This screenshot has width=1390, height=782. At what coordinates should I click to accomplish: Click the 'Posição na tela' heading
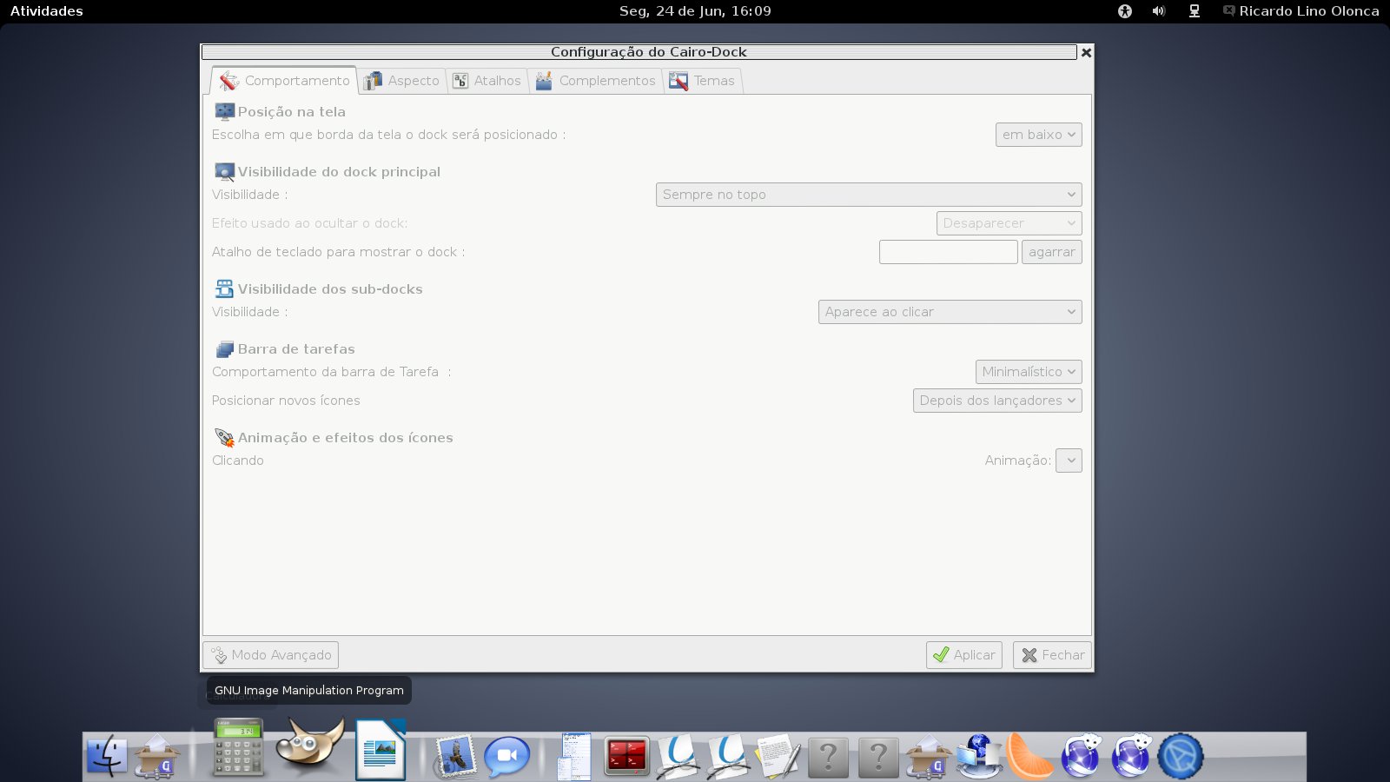[x=292, y=112]
